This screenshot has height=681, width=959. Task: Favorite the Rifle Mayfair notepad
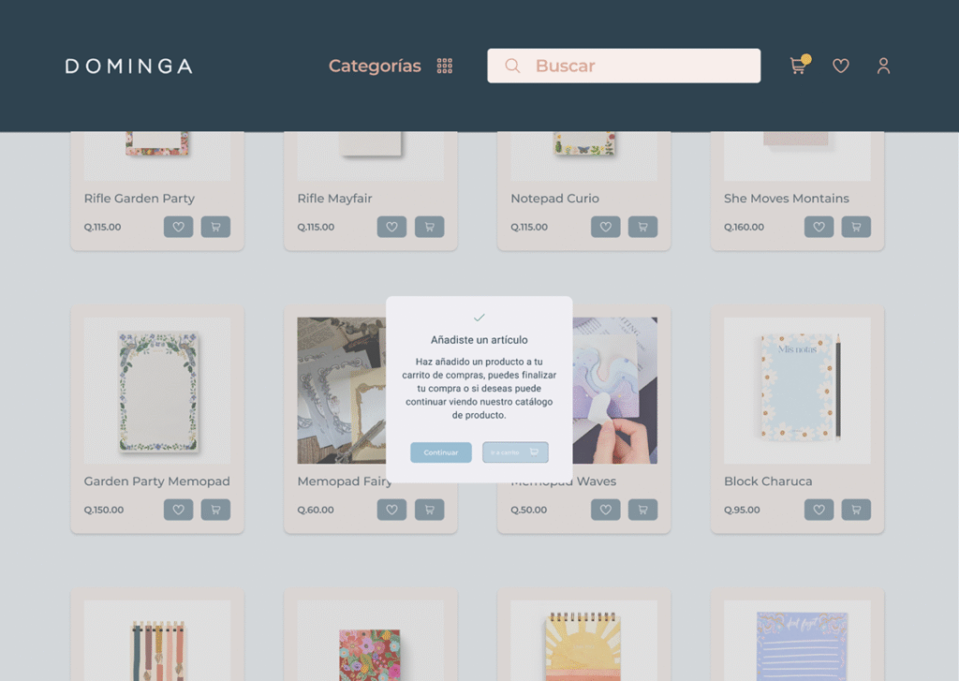point(392,227)
